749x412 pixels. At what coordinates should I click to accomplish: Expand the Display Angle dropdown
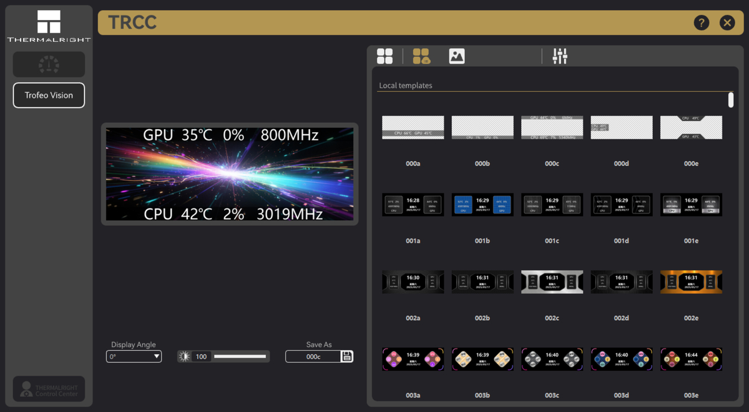[x=134, y=356]
